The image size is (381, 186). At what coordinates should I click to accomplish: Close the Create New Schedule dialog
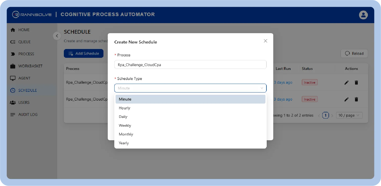click(x=265, y=41)
